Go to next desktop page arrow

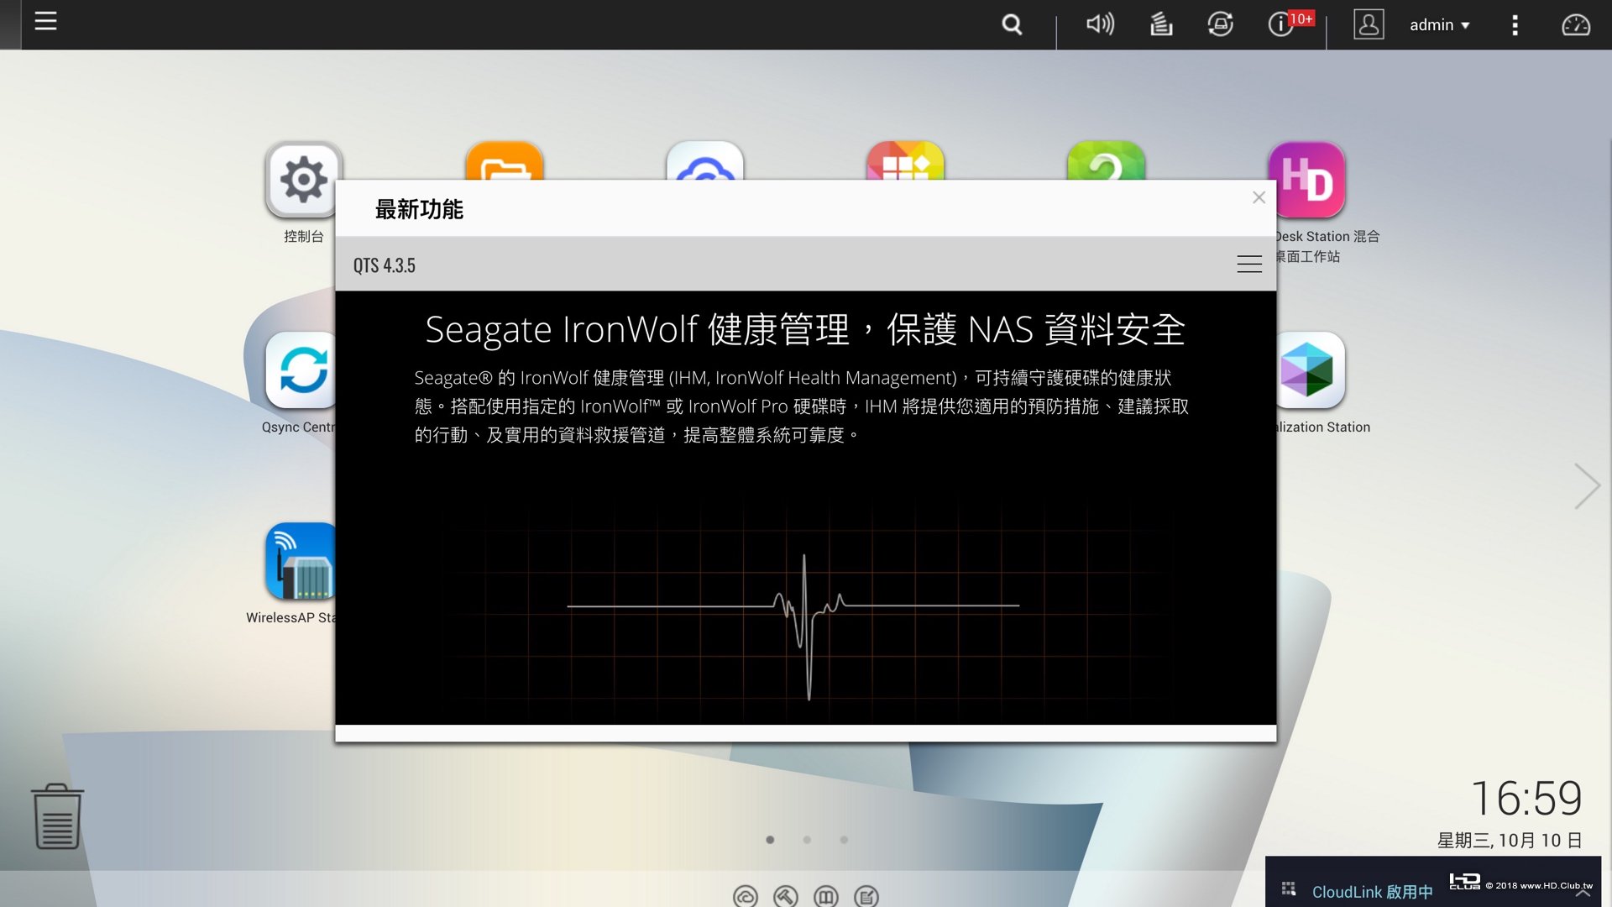tap(1587, 486)
